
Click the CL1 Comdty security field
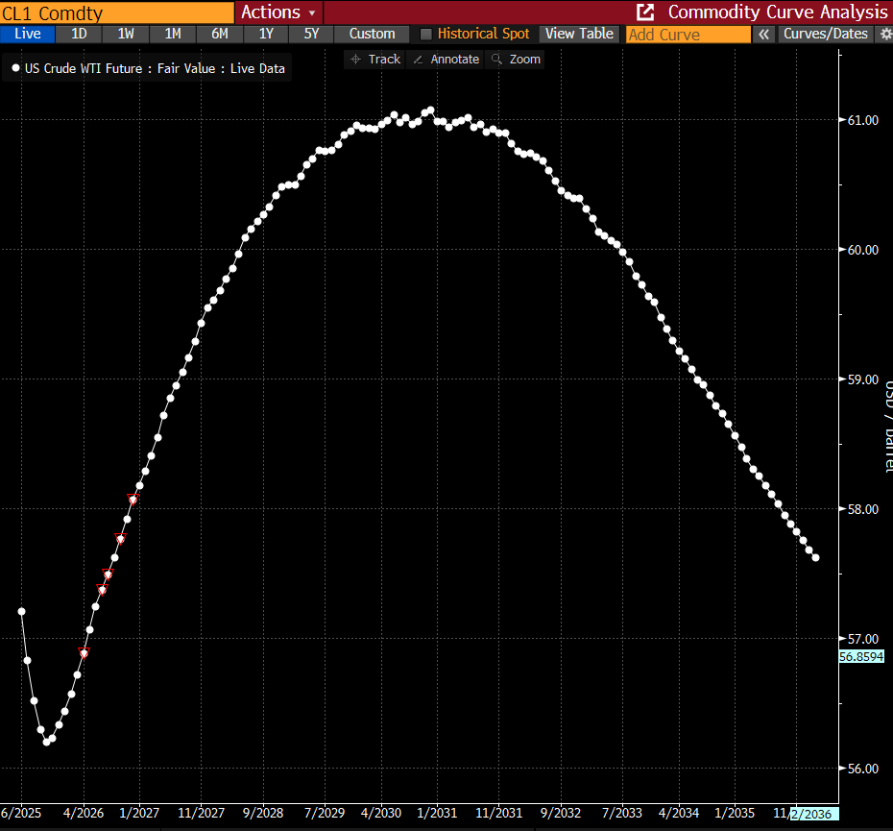coord(117,12)
